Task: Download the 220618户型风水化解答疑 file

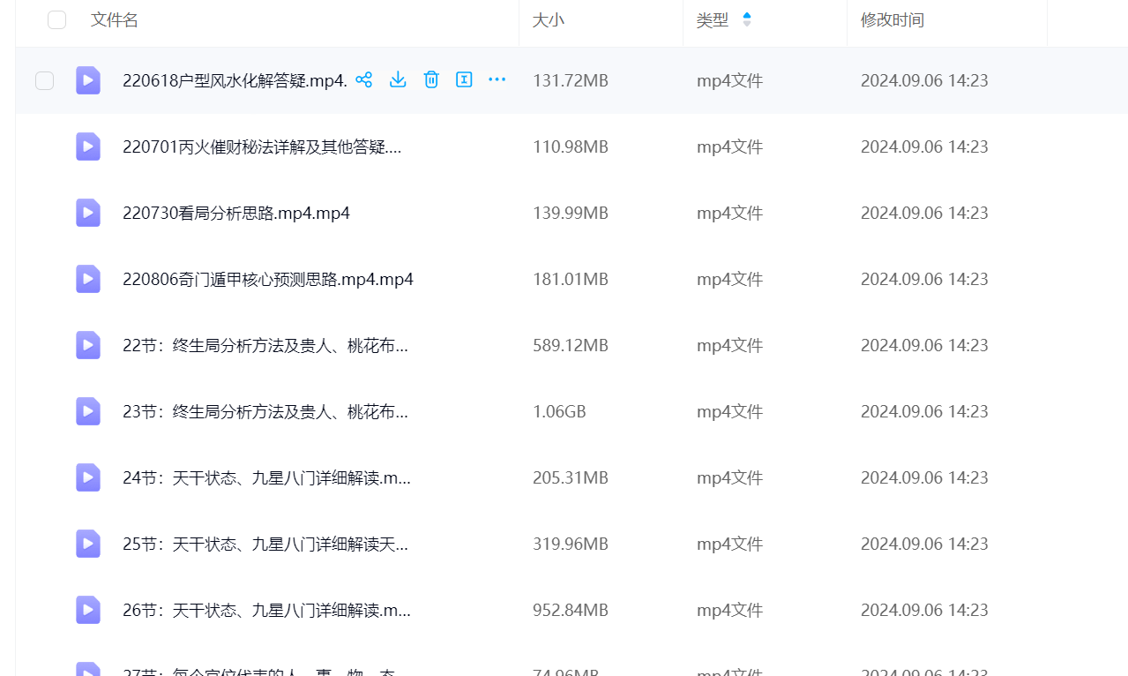Action: click(398, 80)
